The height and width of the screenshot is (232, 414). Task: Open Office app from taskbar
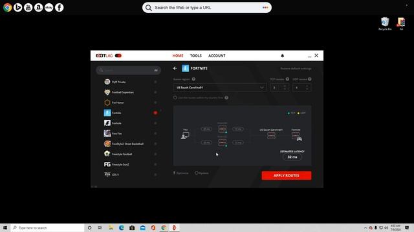tap(153, 227)
